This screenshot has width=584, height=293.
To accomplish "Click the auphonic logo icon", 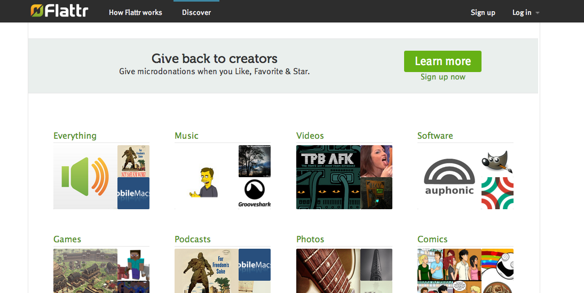I will (449, 177).
